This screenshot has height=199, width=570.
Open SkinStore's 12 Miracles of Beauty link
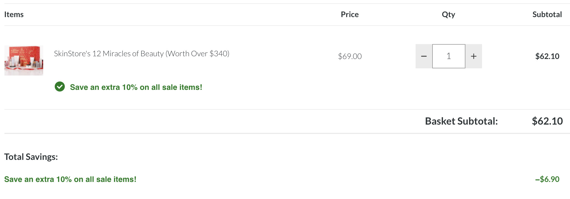click(142, 53)
